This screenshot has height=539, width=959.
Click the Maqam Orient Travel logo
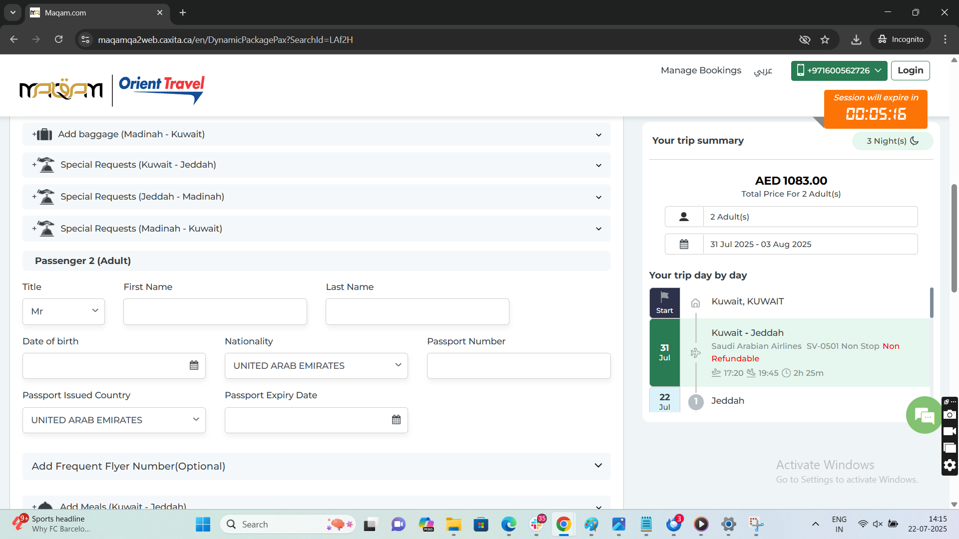tap(112, 90)
